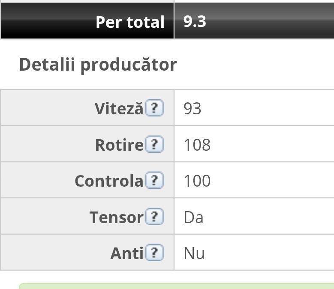The width and height of the screenshot is (334, 289).
Task: Click the Tensor value Da
Action: tap(193, 217)
